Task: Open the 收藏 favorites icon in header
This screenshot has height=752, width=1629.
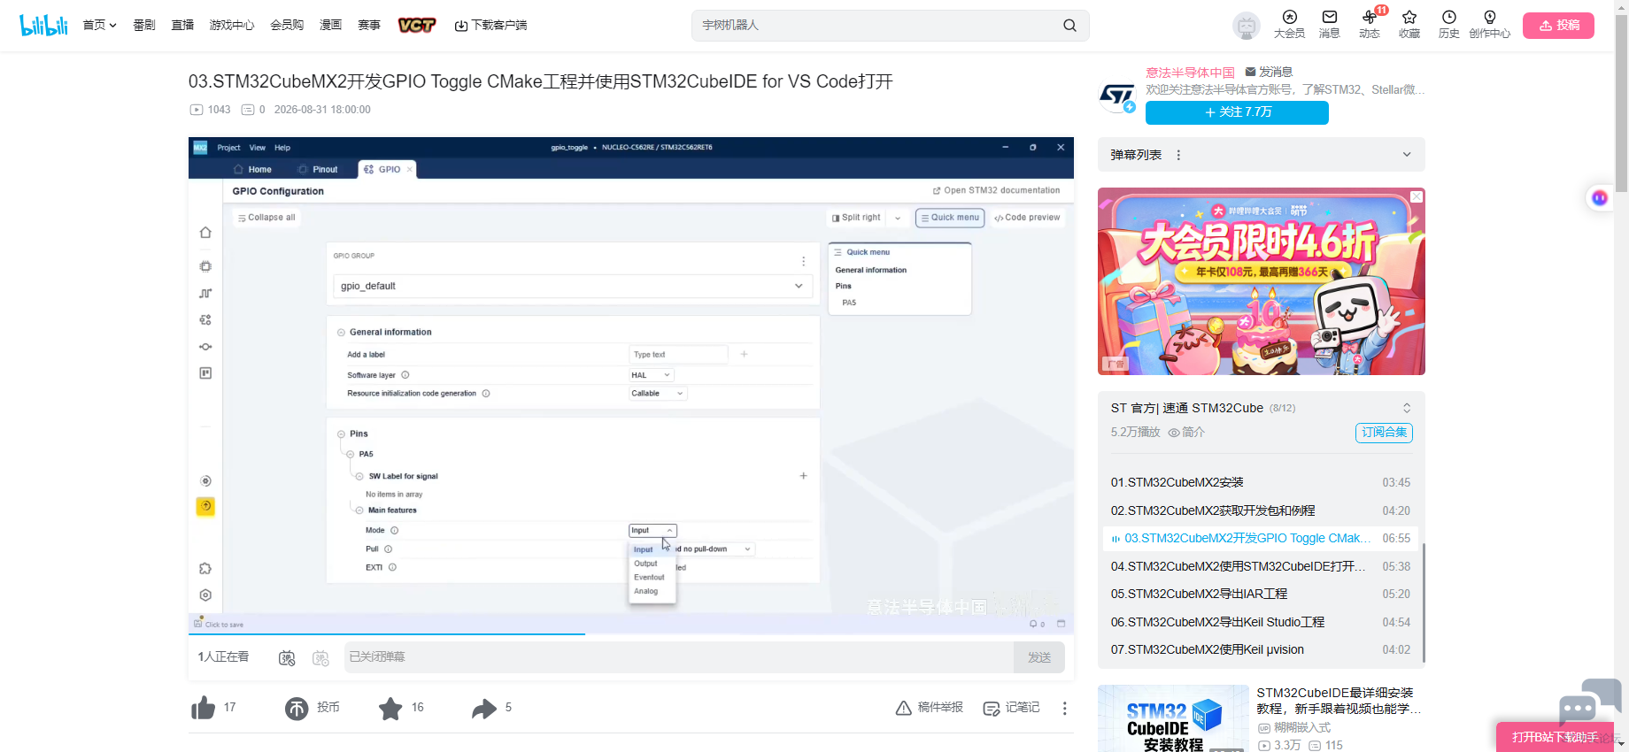Action: (x=1409, y=25)
